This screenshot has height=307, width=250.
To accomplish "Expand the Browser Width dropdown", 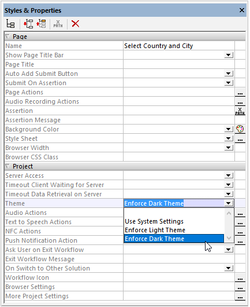I will coord(229,148).
